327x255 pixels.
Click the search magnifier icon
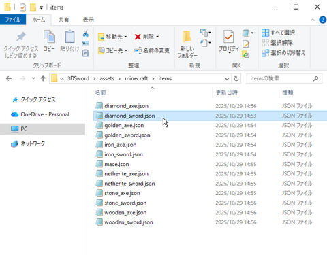click(x=315, y=79)
